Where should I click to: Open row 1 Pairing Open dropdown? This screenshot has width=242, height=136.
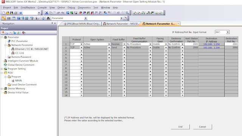click(166, 44)
